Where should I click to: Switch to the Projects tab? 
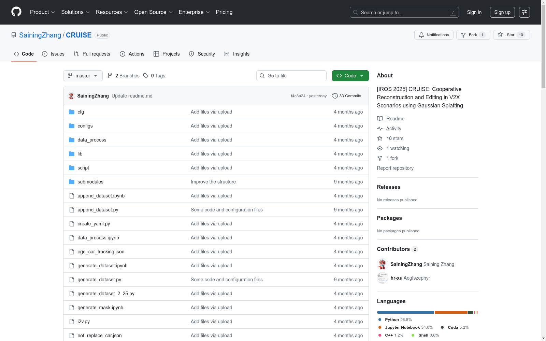tap(167, 54)
